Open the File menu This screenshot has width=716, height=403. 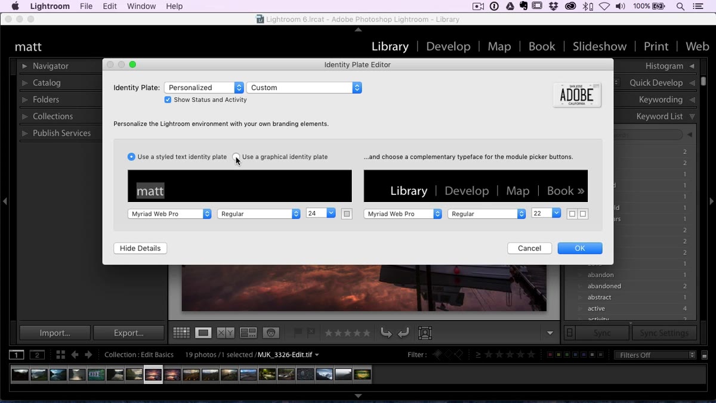click(86, 7)
